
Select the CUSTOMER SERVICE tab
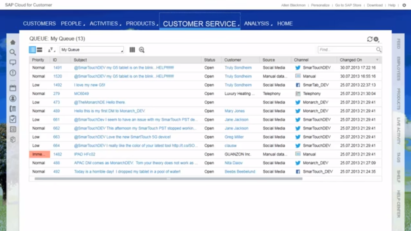pos(200,24)
